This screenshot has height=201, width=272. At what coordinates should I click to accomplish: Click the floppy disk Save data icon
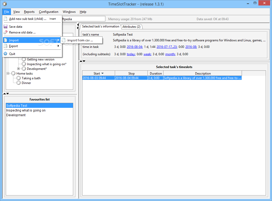pyautogui.click(x=5, y=26)
